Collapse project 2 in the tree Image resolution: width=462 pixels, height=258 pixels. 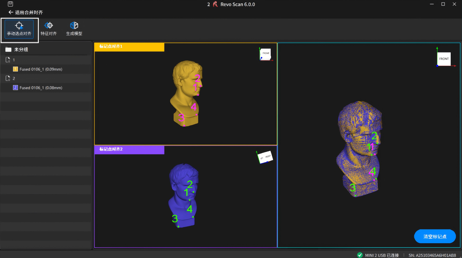(x=8, y=78)
